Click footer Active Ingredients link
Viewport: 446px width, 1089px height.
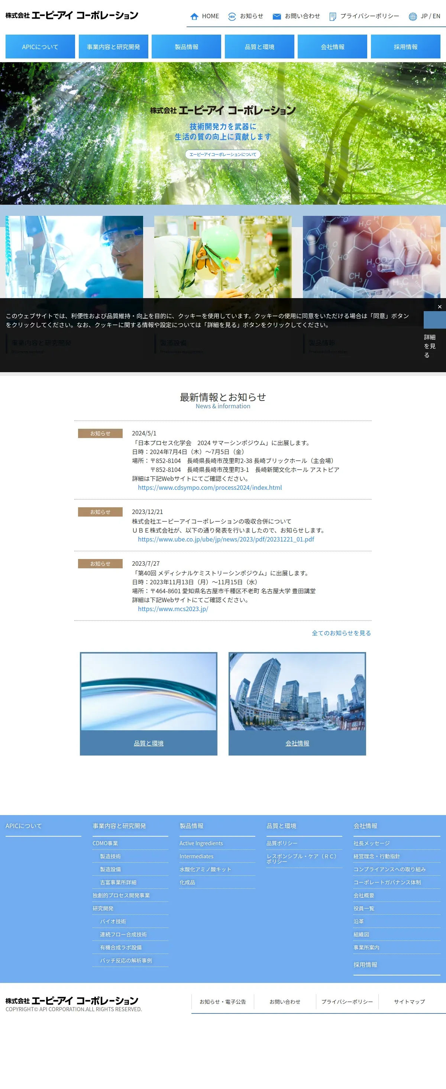[201, 843]
